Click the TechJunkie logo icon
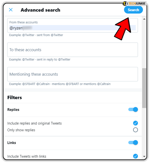Viewport: 150px width, 163px height. click(125, 3)
